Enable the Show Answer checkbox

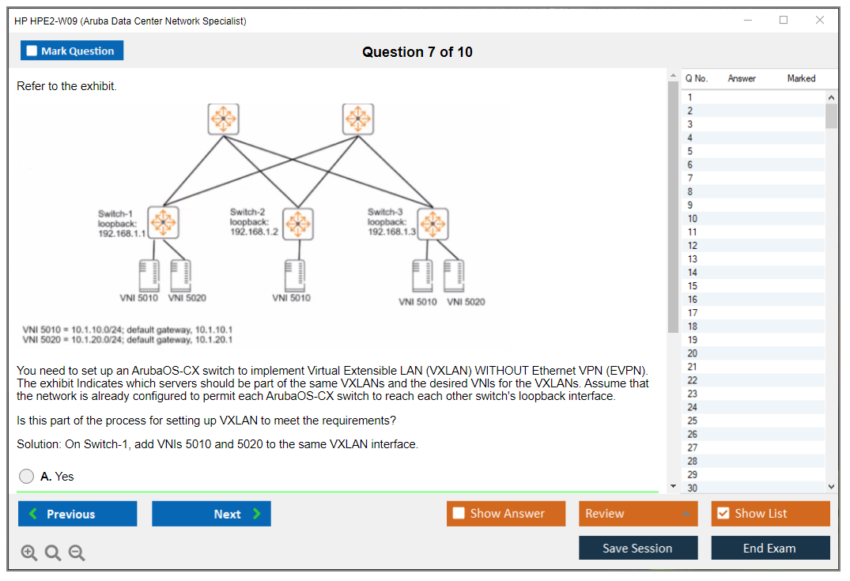pyautogui.click(x=459, y=514)
